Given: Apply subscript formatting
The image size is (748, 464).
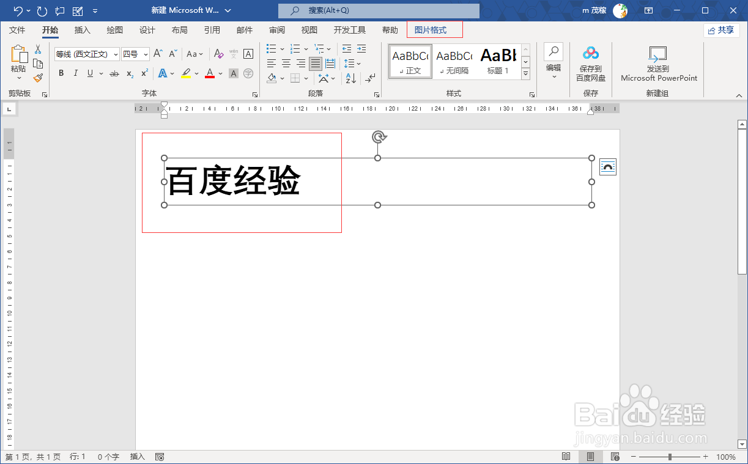Looking at the screenshot, I should pyautogui.click(x=130, y=74).
